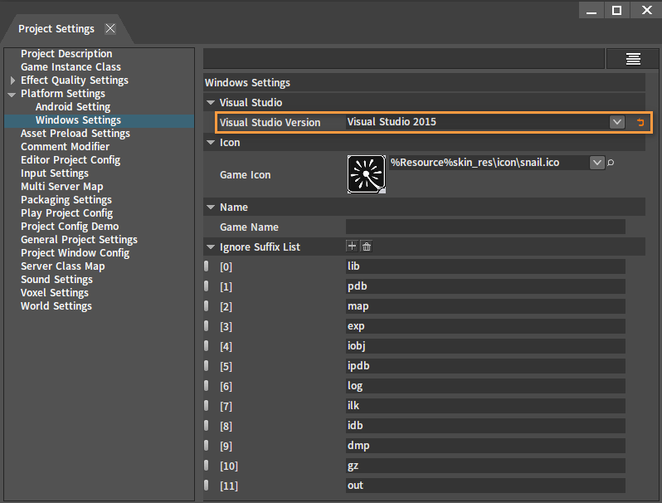Click the 'ipdb' suffix field
This screenshot has width=662, height=503.
click(x=485, y=366)
